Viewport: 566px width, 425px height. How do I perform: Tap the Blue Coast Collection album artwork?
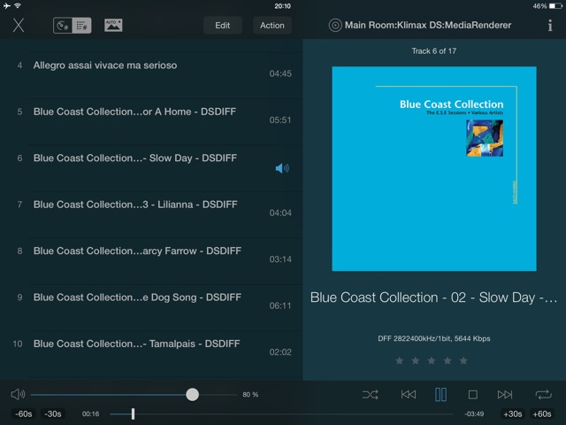tap(434, 168)
